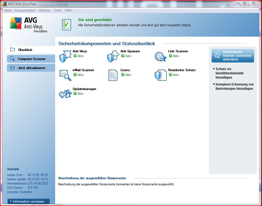262x206 pixels.
Task: Expand the Information anzeigen panel
Action: pos(29,201)
